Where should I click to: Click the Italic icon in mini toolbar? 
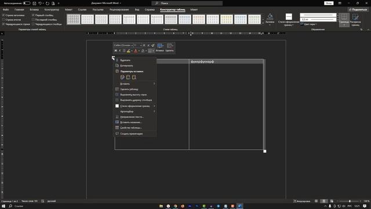(120, 51)
